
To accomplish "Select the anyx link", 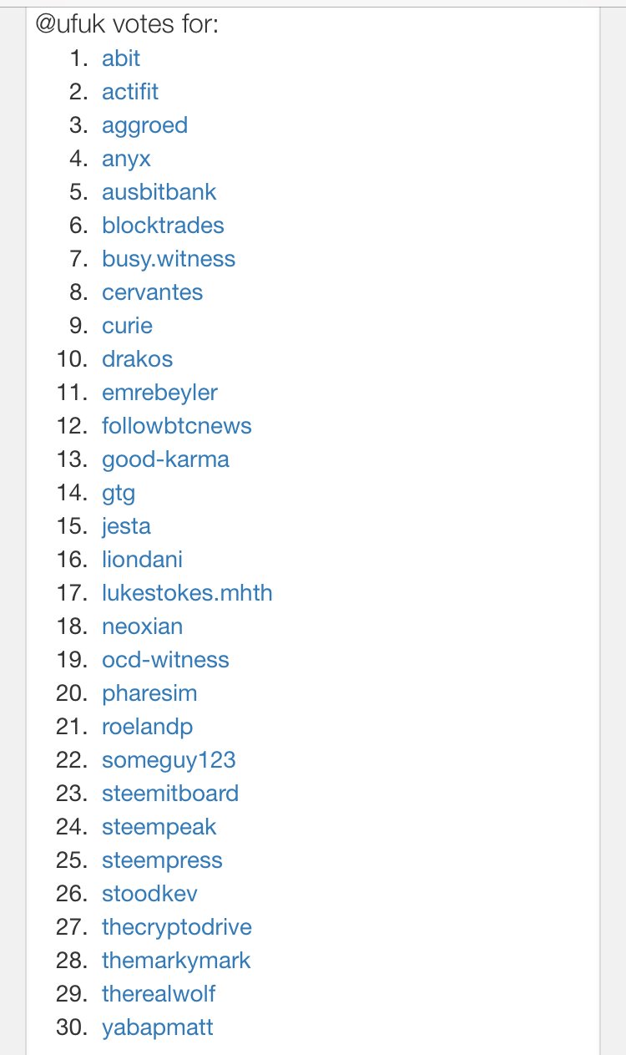I will pos(127,160).
